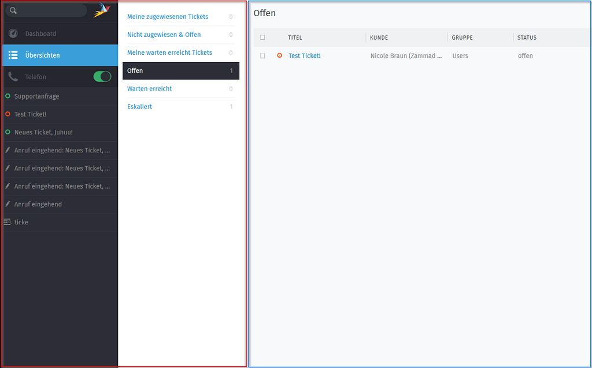Check the checkbox for the Test Ticket! row
The height and width of the screenshot is (368, 592).
(x=262, y=56)
